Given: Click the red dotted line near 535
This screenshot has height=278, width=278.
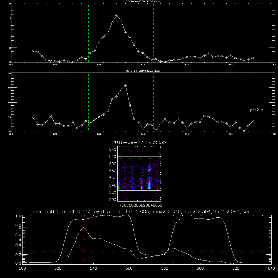Looking at the screenshot, I should pos(85,240).
